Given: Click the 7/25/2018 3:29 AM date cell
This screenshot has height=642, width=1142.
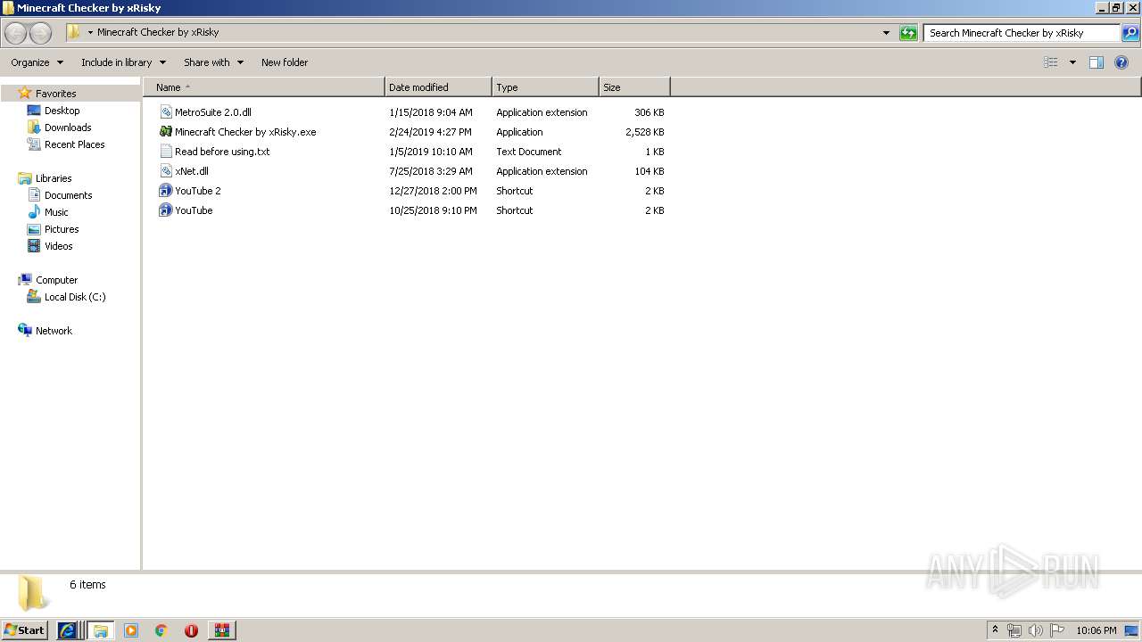Looking at the screenshot, I should (431, 171).
